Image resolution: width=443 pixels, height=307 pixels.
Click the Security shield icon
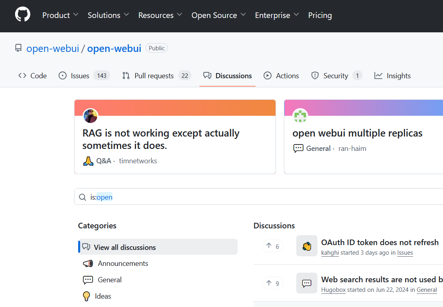(x=315, y=75)
